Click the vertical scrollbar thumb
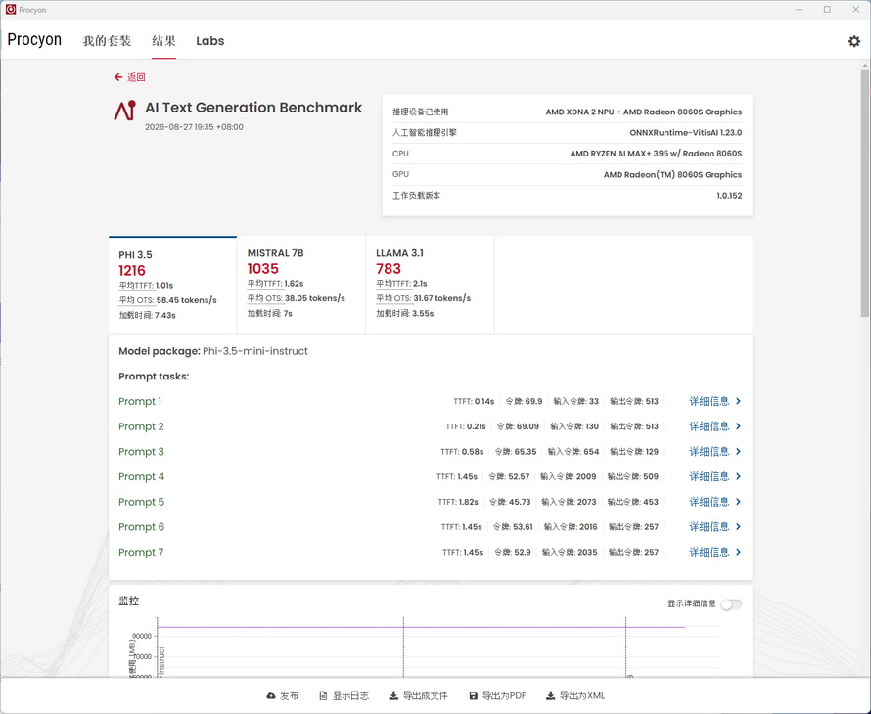Screen dimensions: 871x714 [x=865, y=194]
